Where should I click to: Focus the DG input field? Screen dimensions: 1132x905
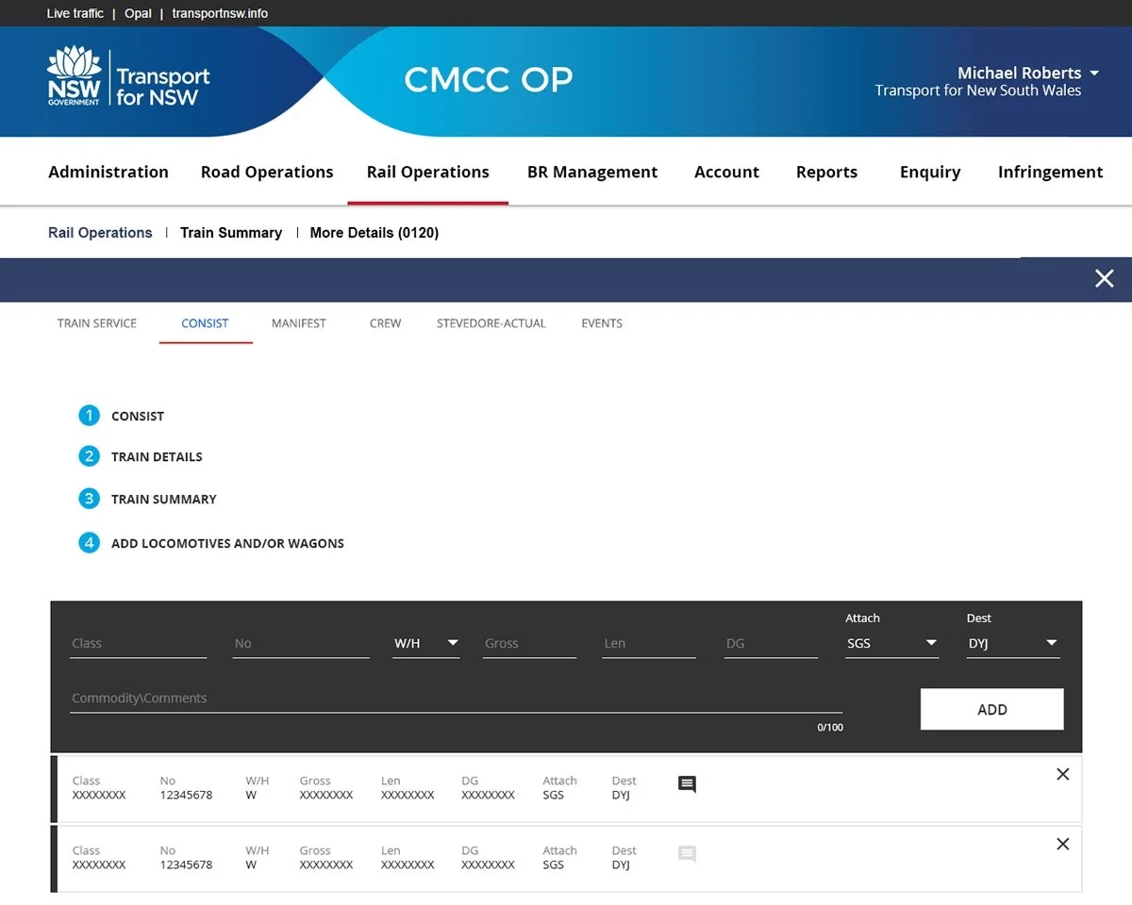(x=771, y=643)
